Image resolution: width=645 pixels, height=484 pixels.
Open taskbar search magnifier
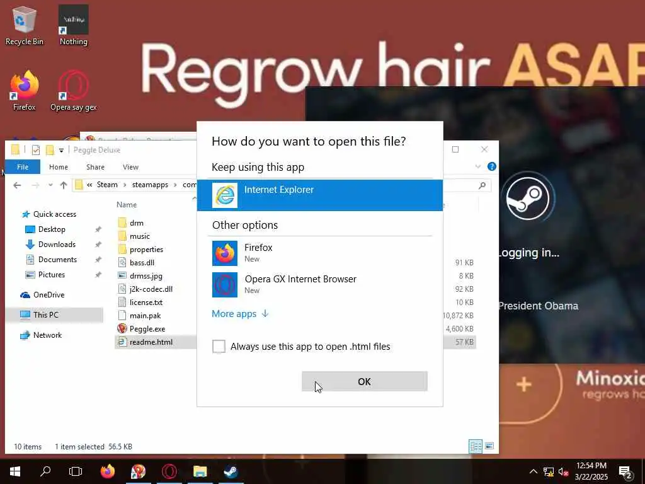click(x=45, y=471)
